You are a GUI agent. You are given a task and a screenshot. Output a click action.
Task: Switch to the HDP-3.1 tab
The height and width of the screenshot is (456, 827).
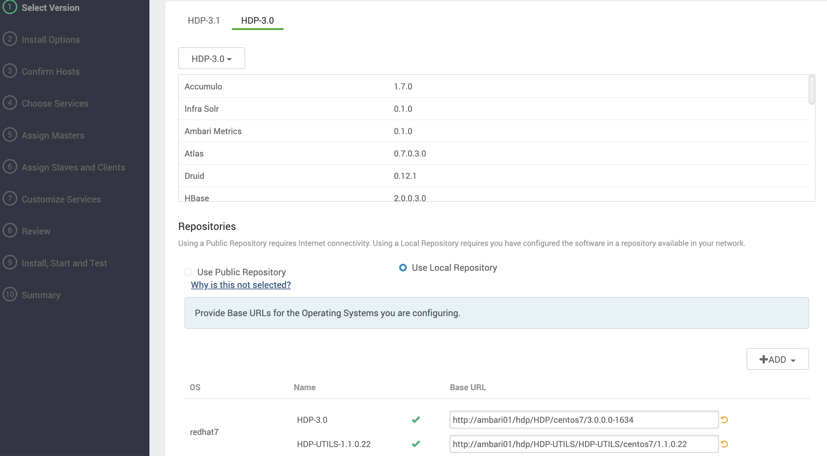click(x=203, y=20)
